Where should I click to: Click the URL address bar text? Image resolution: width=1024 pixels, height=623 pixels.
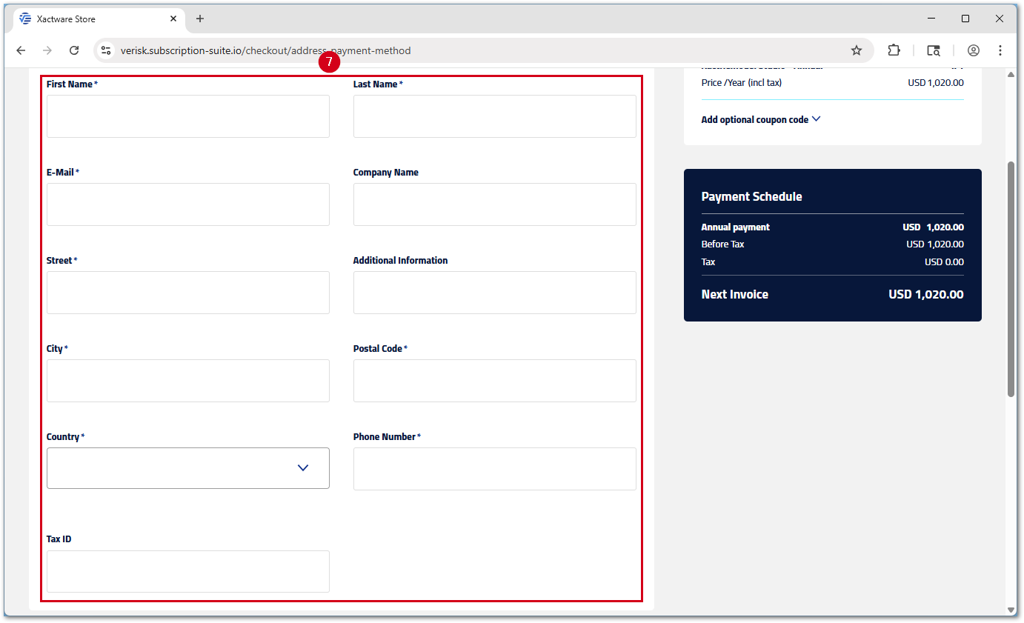tap(265, 50)
